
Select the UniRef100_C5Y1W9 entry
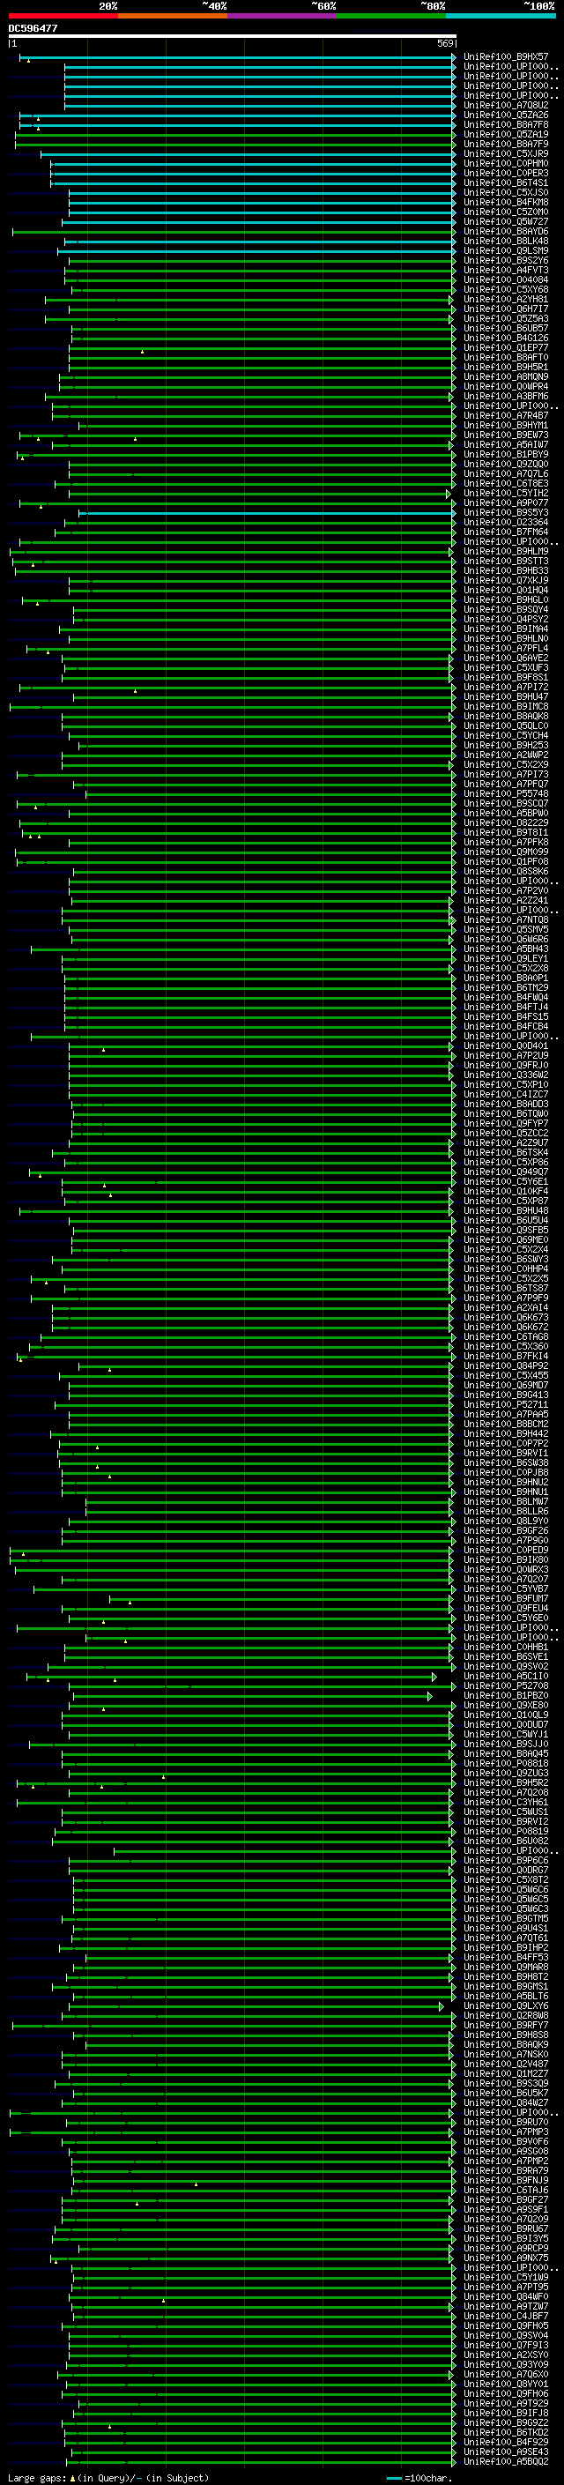tap(506, 2277)
